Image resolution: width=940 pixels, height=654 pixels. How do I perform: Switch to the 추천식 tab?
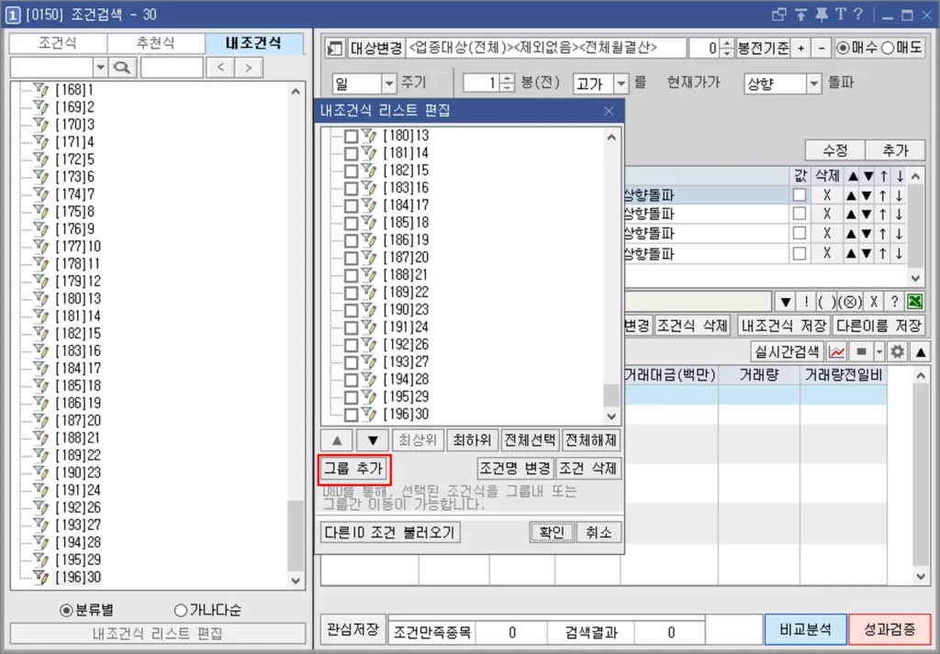tap(156, 43)
